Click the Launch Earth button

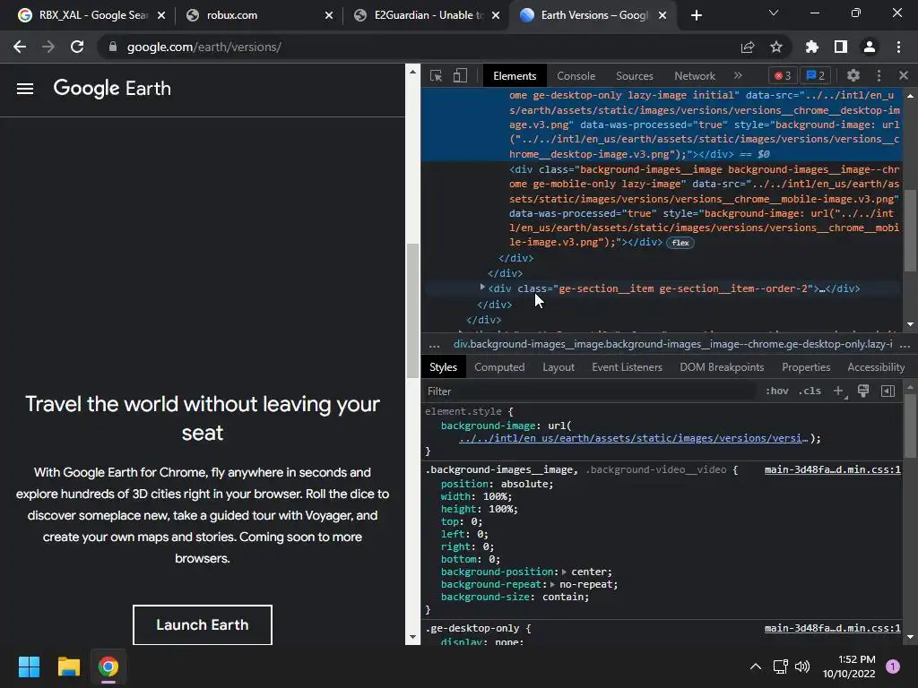(x=203, y=624)
